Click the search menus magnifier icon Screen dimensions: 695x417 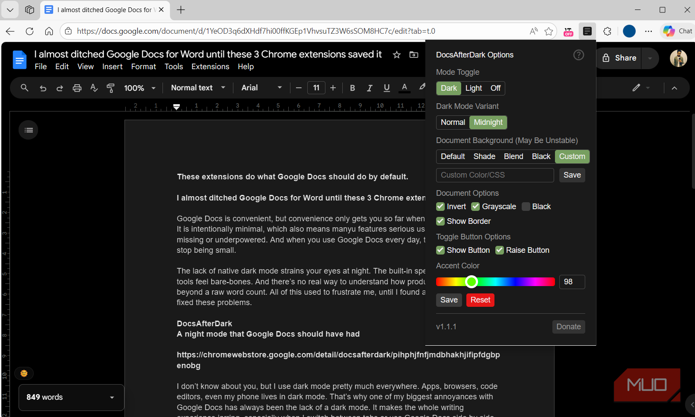coord(25,88)
